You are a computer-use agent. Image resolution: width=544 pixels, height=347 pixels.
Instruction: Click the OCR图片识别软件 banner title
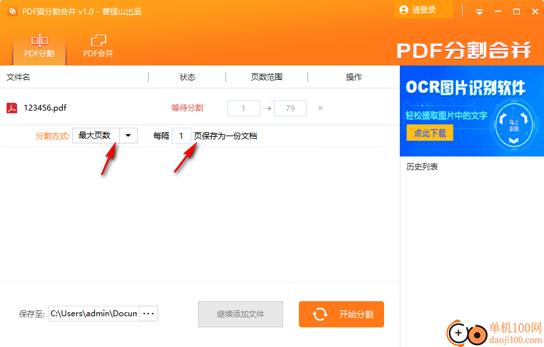click(x=465, y=88)
